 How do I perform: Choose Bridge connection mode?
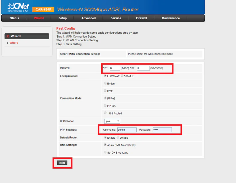coord(105,83)
